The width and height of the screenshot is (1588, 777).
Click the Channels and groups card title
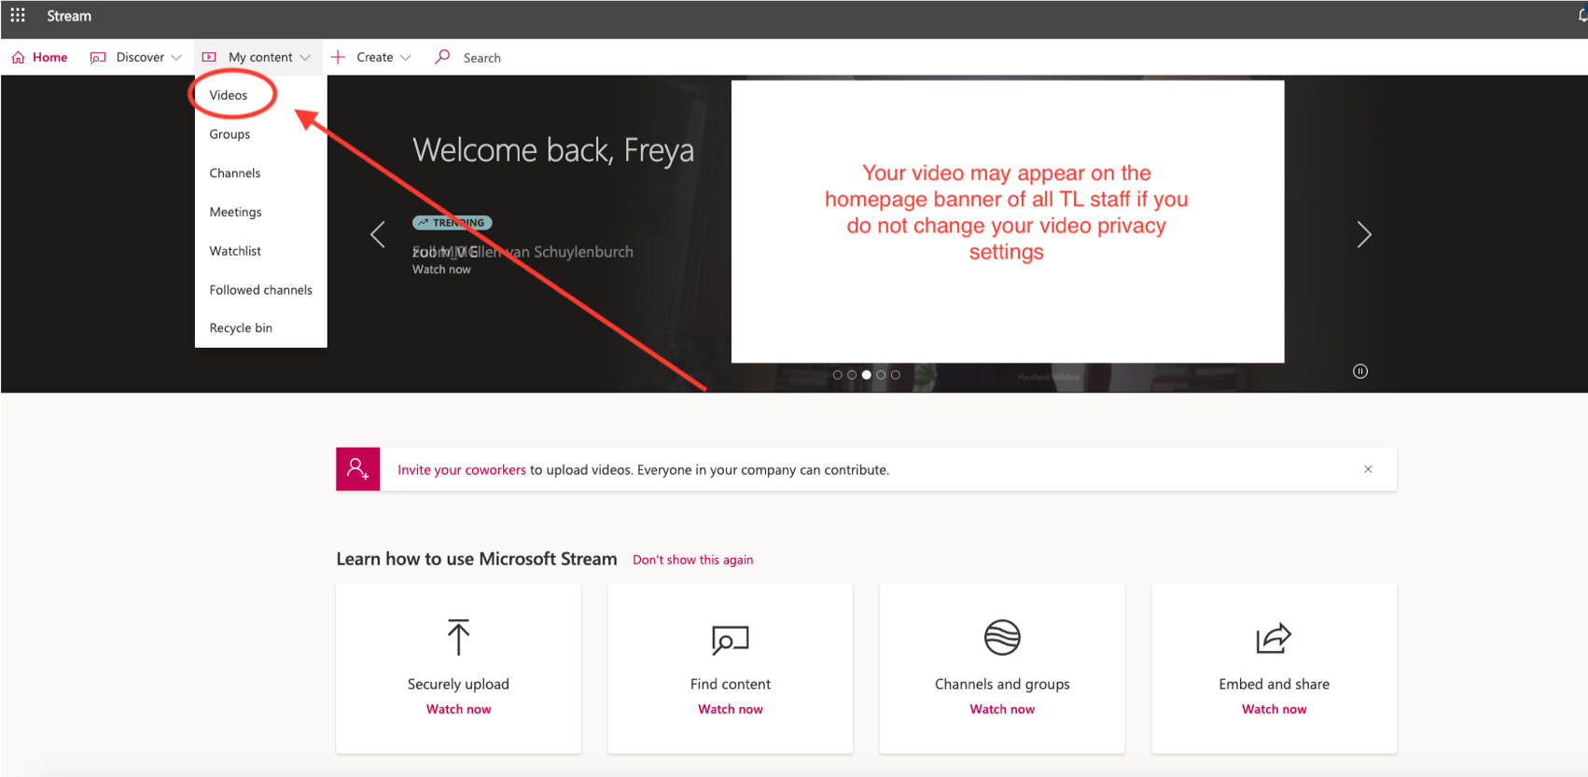point(1002,684)
